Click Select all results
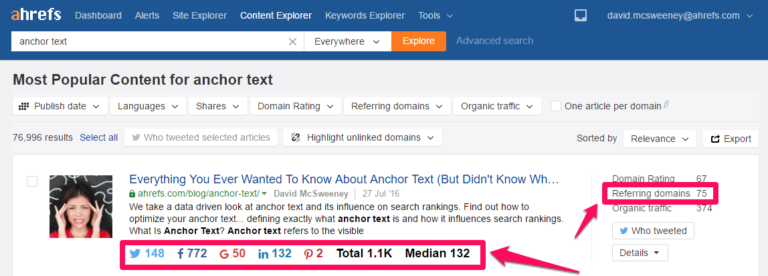This screenshot has height=276, width=768. (99, 138)
